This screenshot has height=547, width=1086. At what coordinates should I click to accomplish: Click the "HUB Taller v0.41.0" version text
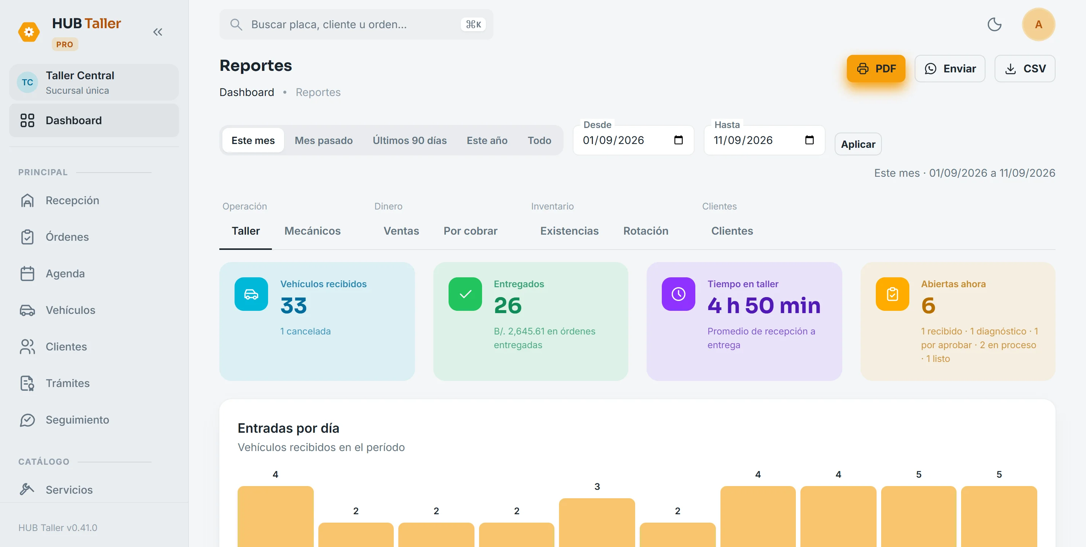(58, 528)
